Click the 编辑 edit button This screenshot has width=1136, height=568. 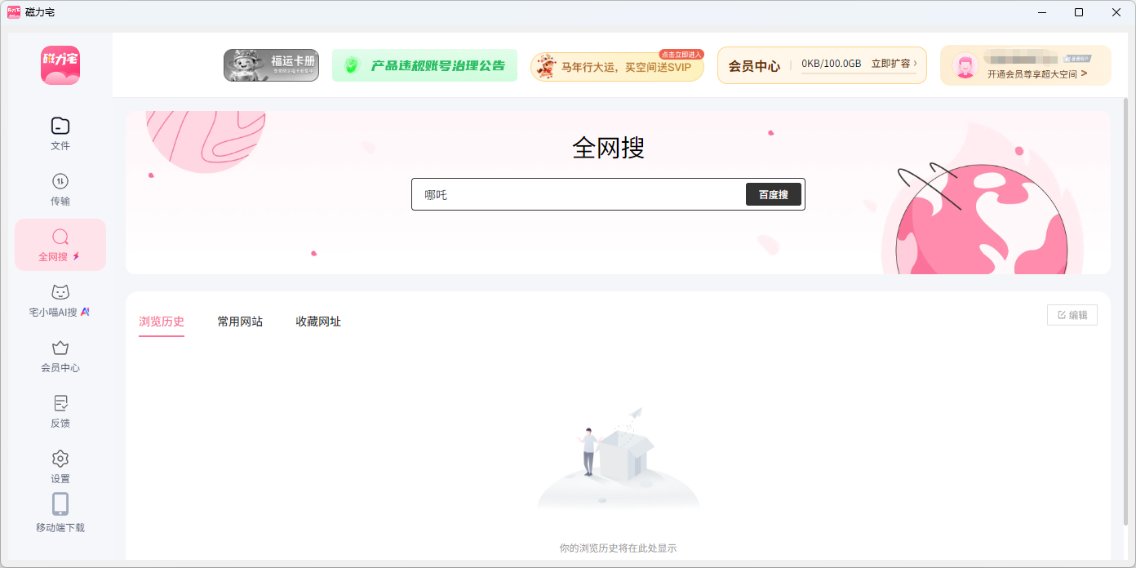point(1072,315)
